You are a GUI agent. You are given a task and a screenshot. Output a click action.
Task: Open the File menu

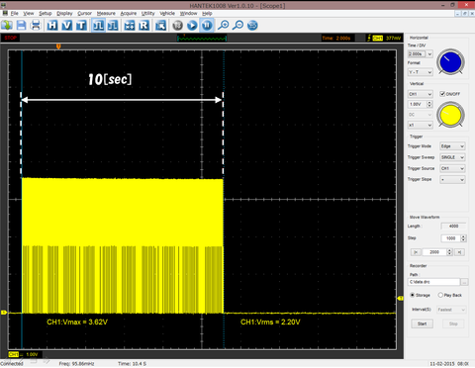(15, 13)
